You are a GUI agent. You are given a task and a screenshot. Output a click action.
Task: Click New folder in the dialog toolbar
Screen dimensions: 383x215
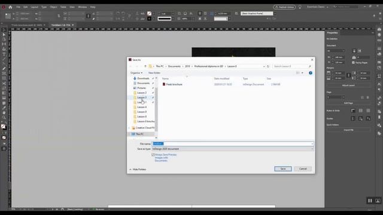(x=154, y=73)
